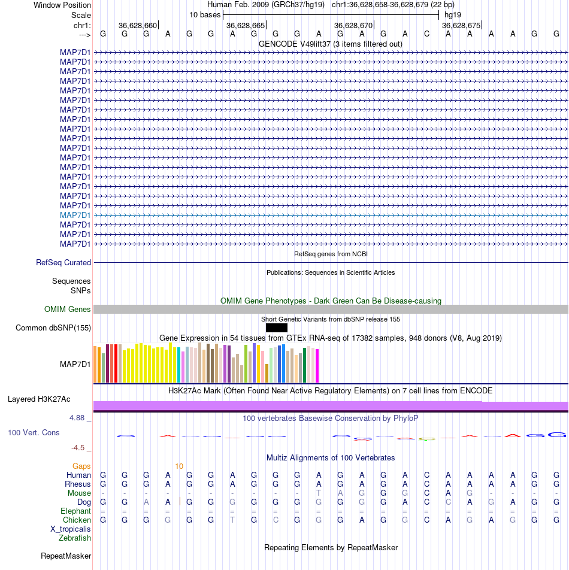This screenshot has height=570, width=569.
Task: Click the Mouse alignment row label
Action: click(x=79, y=493)
